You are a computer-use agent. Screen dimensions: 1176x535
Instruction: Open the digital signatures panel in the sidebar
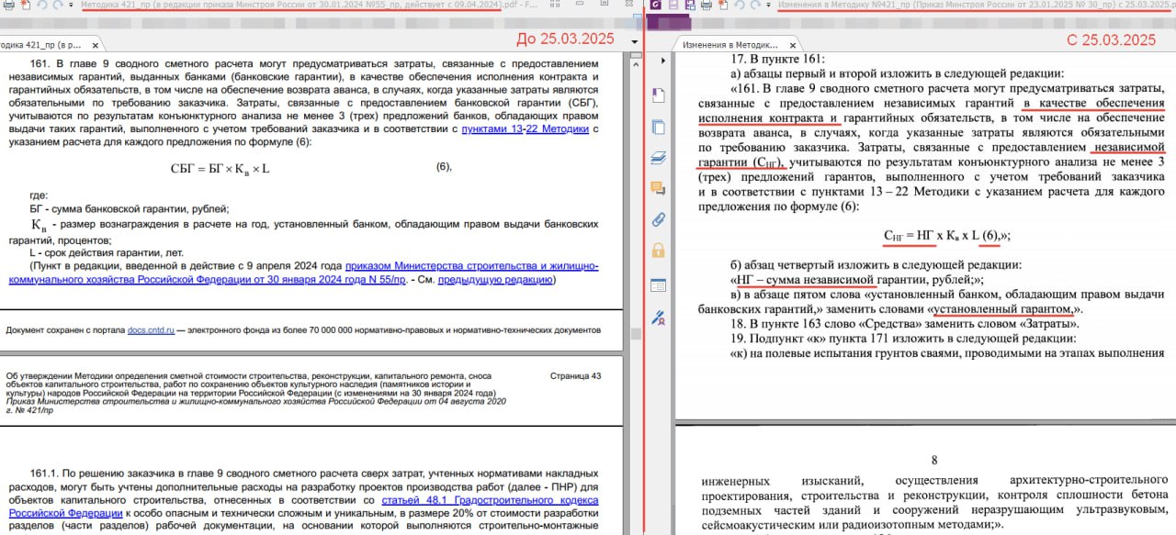coord(658,318)
